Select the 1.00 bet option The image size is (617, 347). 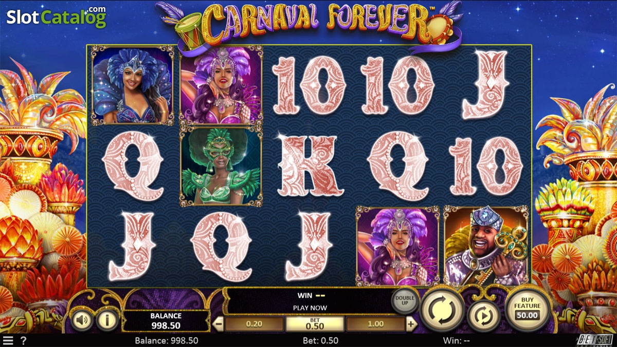click(375, 324)
